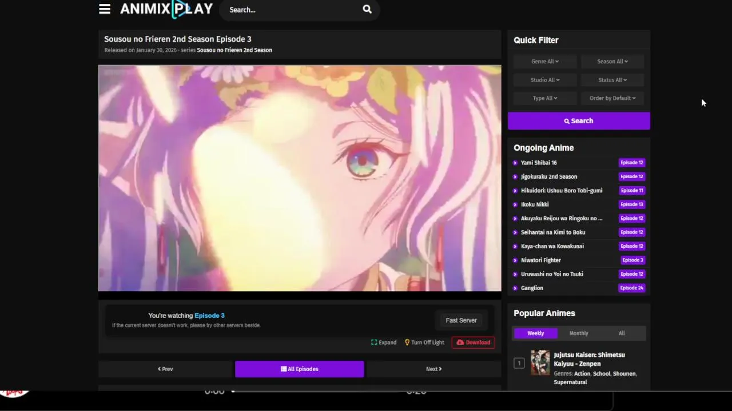Open Akuyaku Reijou wa Ringoku no link
This screenshot has width=732, height=411.
point(562,218)
